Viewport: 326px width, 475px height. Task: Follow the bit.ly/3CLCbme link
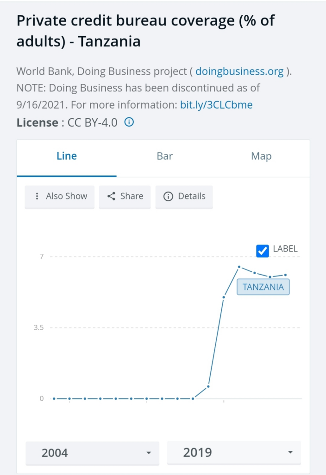pyautogui.click(x=216, y=105)
